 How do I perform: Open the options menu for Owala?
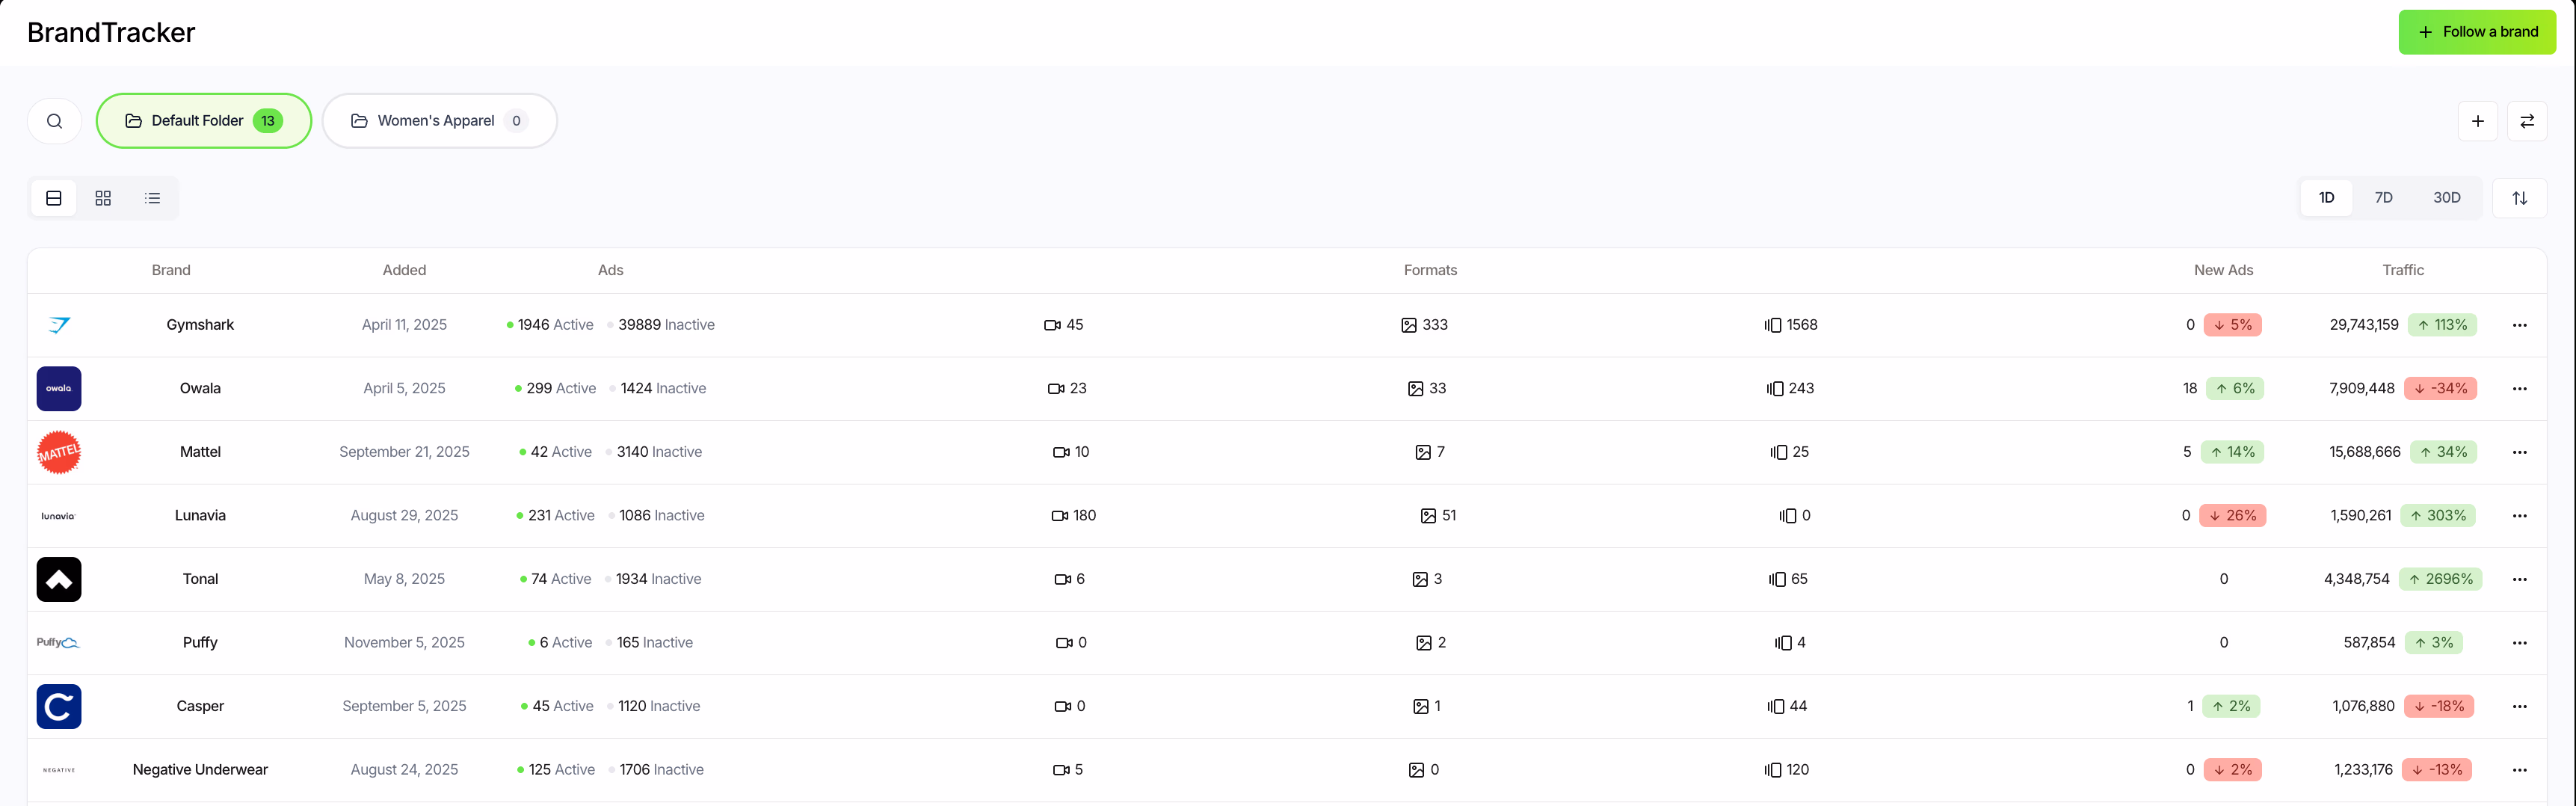click(2520, 388)
